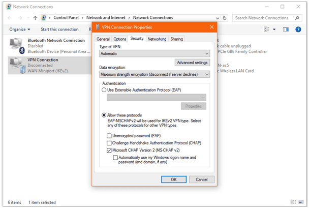Click the Bluetooth Network Connection name
The height and width of the screenshot is (208, 309).
click(x=56, y=40)
